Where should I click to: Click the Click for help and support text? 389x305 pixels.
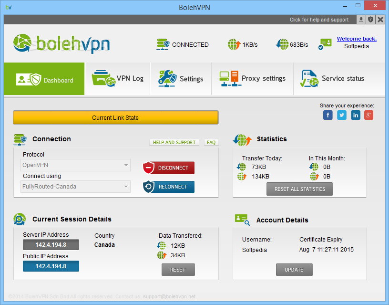pyautogui.click(x=319, y=20)
